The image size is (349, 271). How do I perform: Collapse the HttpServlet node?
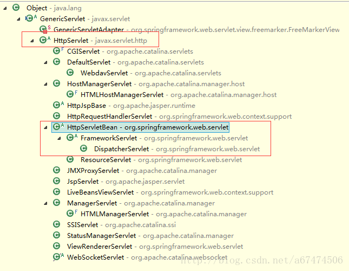[32, 41]
